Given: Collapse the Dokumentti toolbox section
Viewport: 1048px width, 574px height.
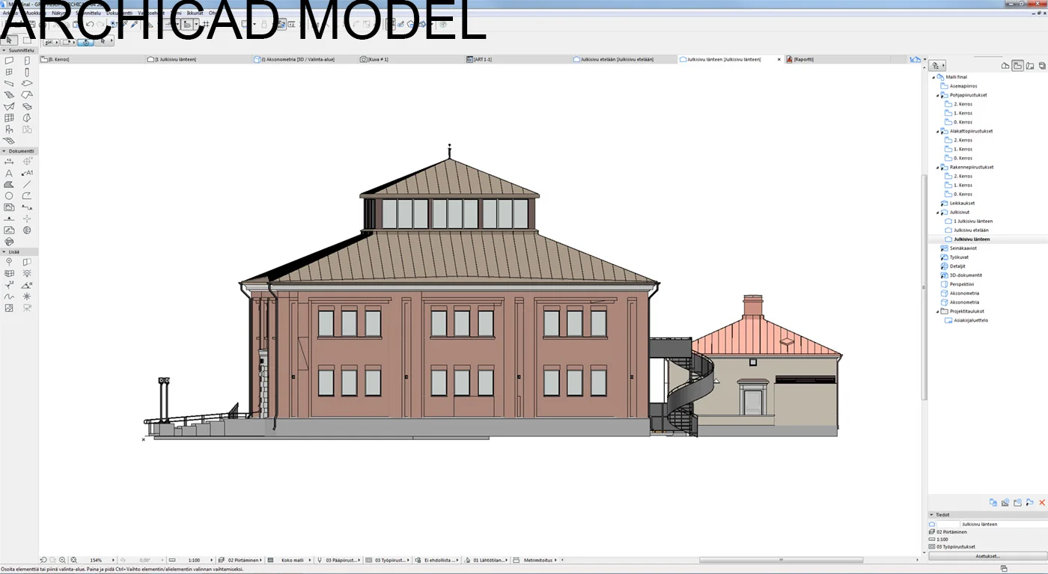Looking at the screenshot, I should pyautogui.click(x=4, y=151).
